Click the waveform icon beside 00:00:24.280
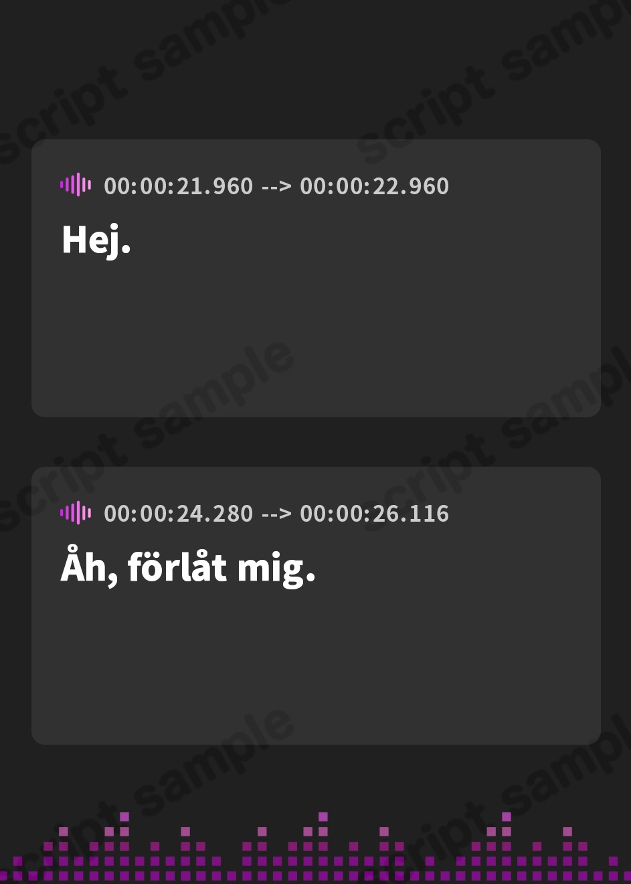 pyautogui.click(x=76, y=513)
